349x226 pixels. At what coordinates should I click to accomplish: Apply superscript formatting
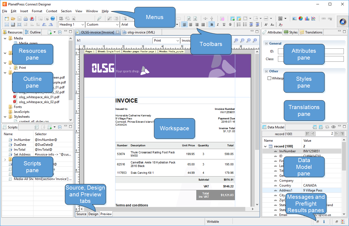pos(266,24)
